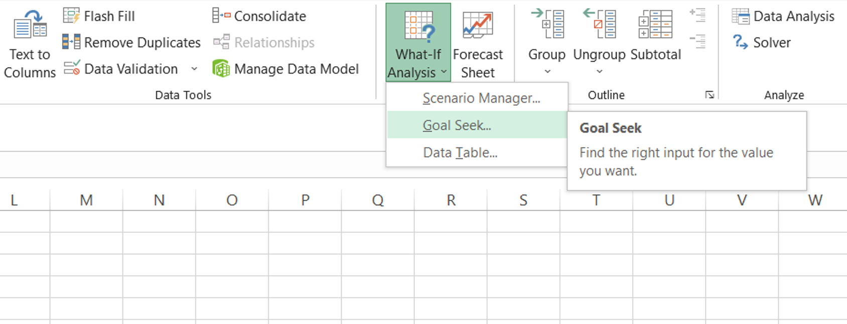Expand the Data Validation dropdown arrow
Viewport: 847px width, 324px height.
pyautogui.click(x=194, y=69)
